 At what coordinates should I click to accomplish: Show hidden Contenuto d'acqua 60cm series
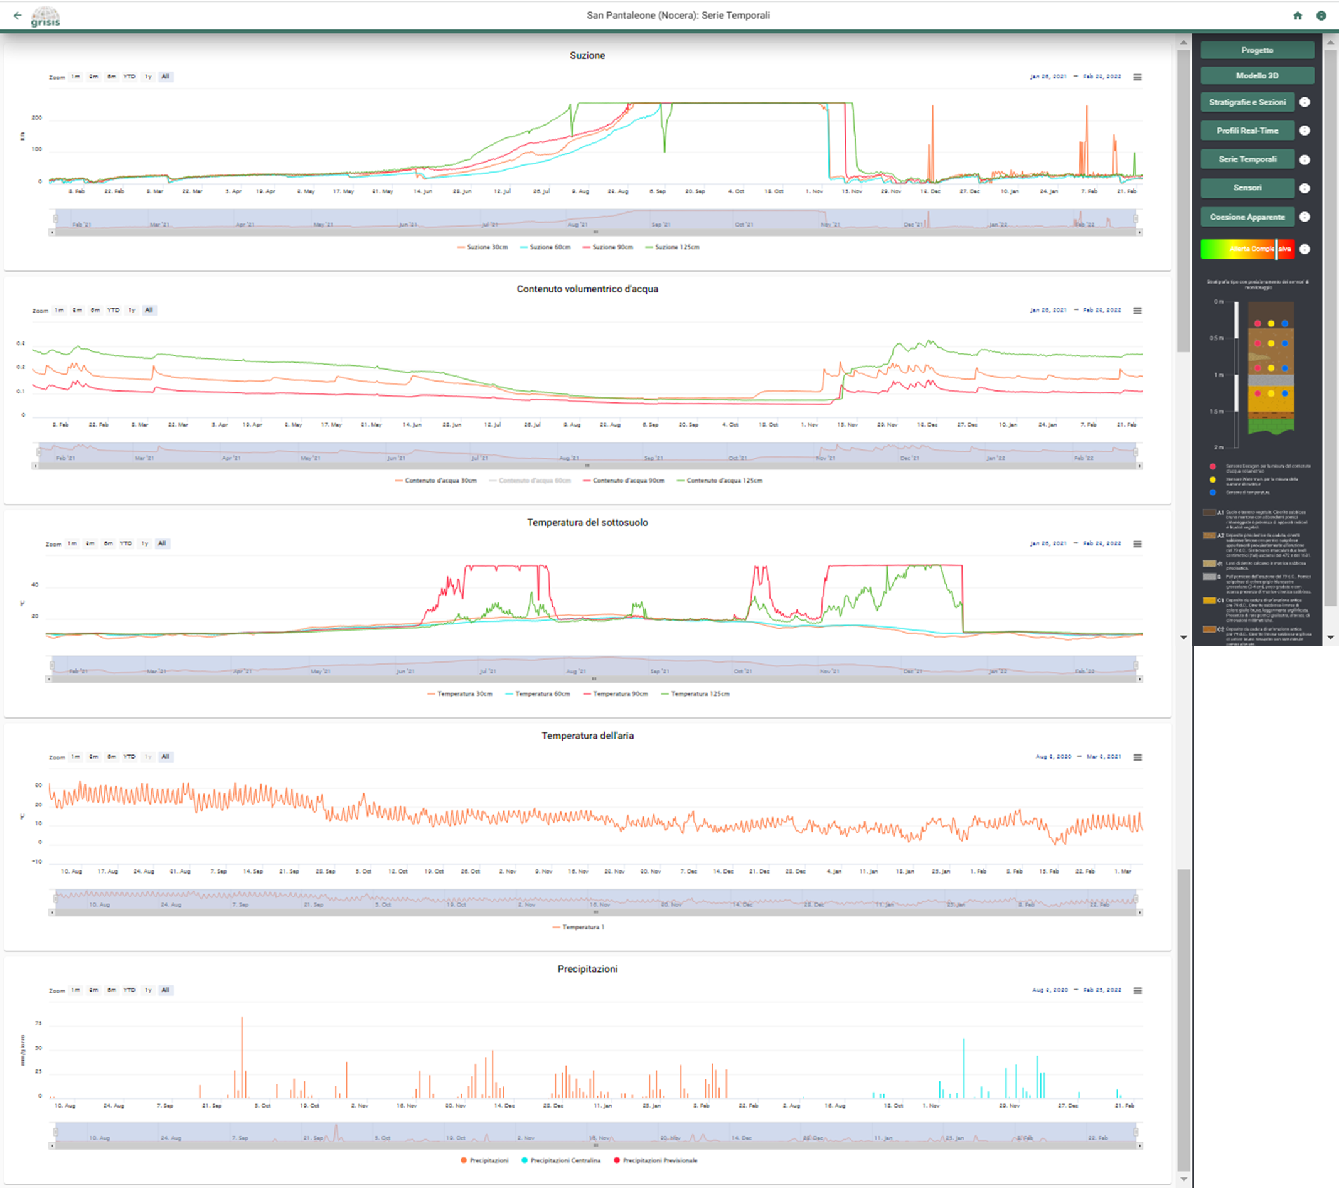pyautogui.click(x=530, y=480)
